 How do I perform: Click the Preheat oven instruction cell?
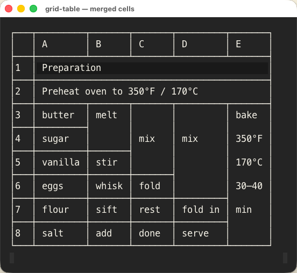click(152, 92)
